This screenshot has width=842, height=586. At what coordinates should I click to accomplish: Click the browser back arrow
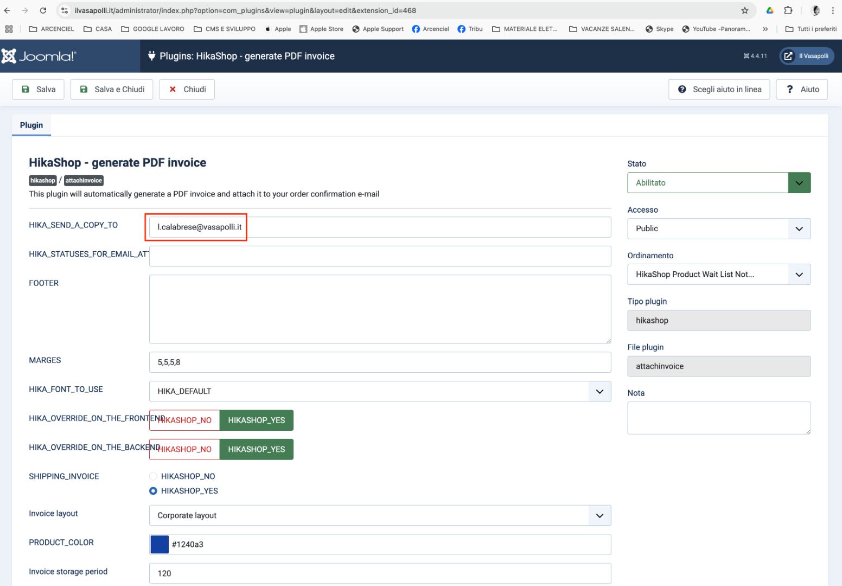coord(7,10)
